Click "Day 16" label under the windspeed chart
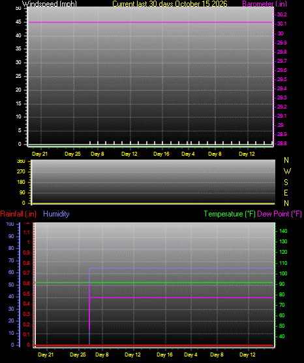 pyautogui.click(x=161, y=154)
